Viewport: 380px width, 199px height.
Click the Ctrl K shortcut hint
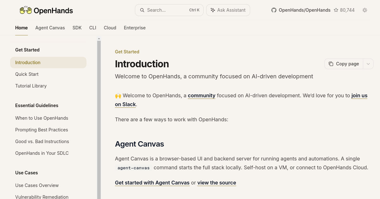tap(194, 10)
